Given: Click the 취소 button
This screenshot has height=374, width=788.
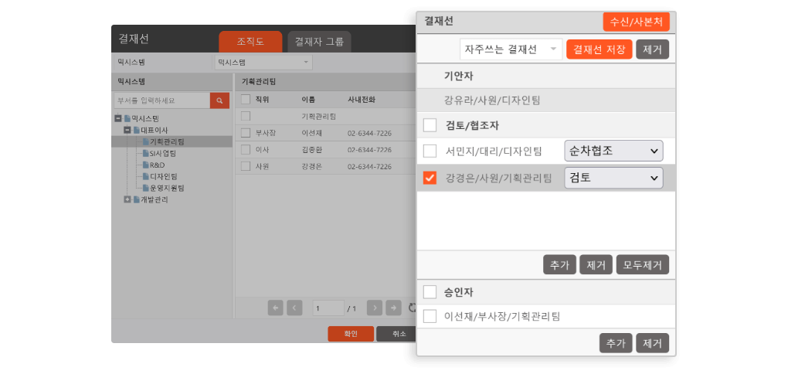Looking at the screenshot, I should 397,334.
